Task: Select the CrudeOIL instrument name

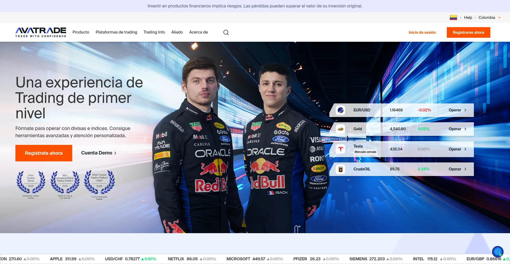Action: (x=362, y=169)
